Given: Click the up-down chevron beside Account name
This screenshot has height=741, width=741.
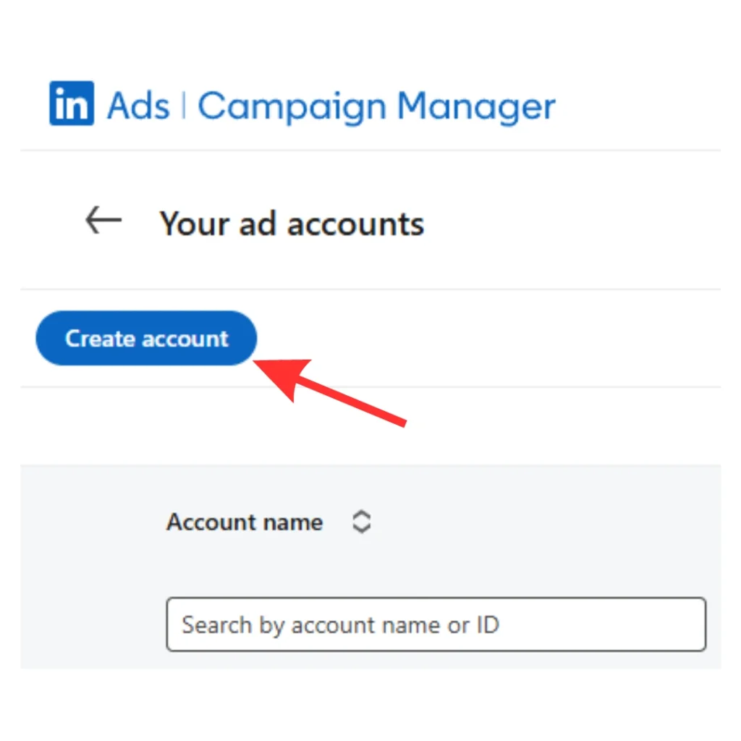Looking at the screenshot, I should (361, 522).
